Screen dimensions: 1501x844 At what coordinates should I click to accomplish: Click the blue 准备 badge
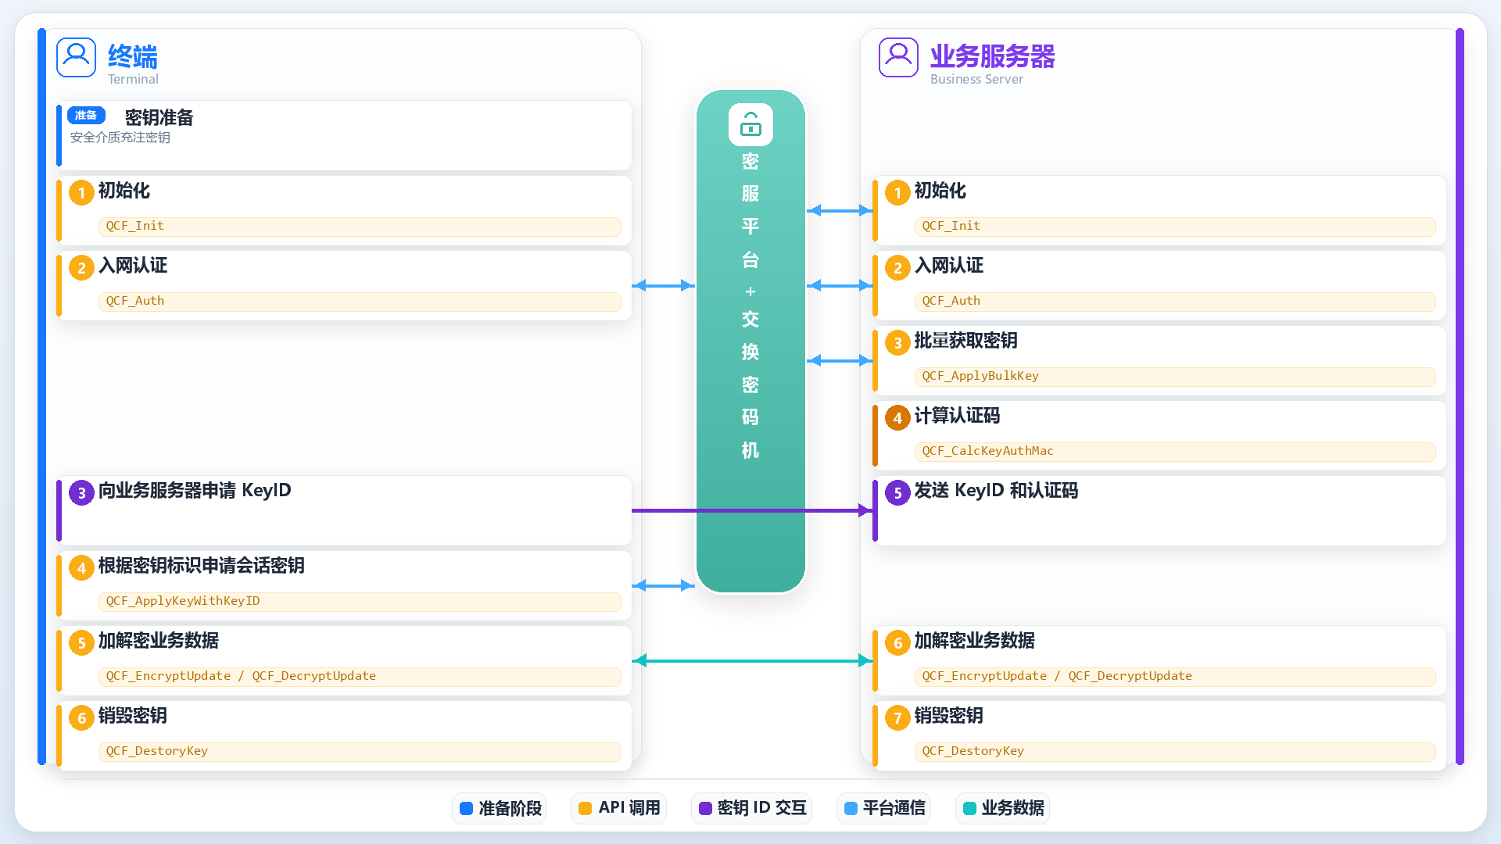pyautogui.click(x=86, y=116)
